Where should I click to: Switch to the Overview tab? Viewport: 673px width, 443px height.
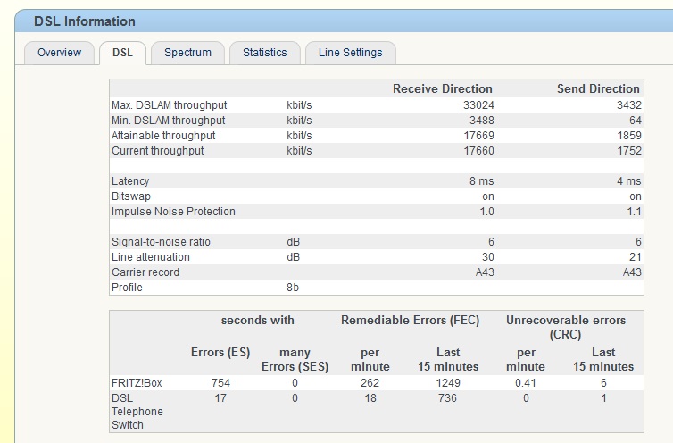(59, 53)
